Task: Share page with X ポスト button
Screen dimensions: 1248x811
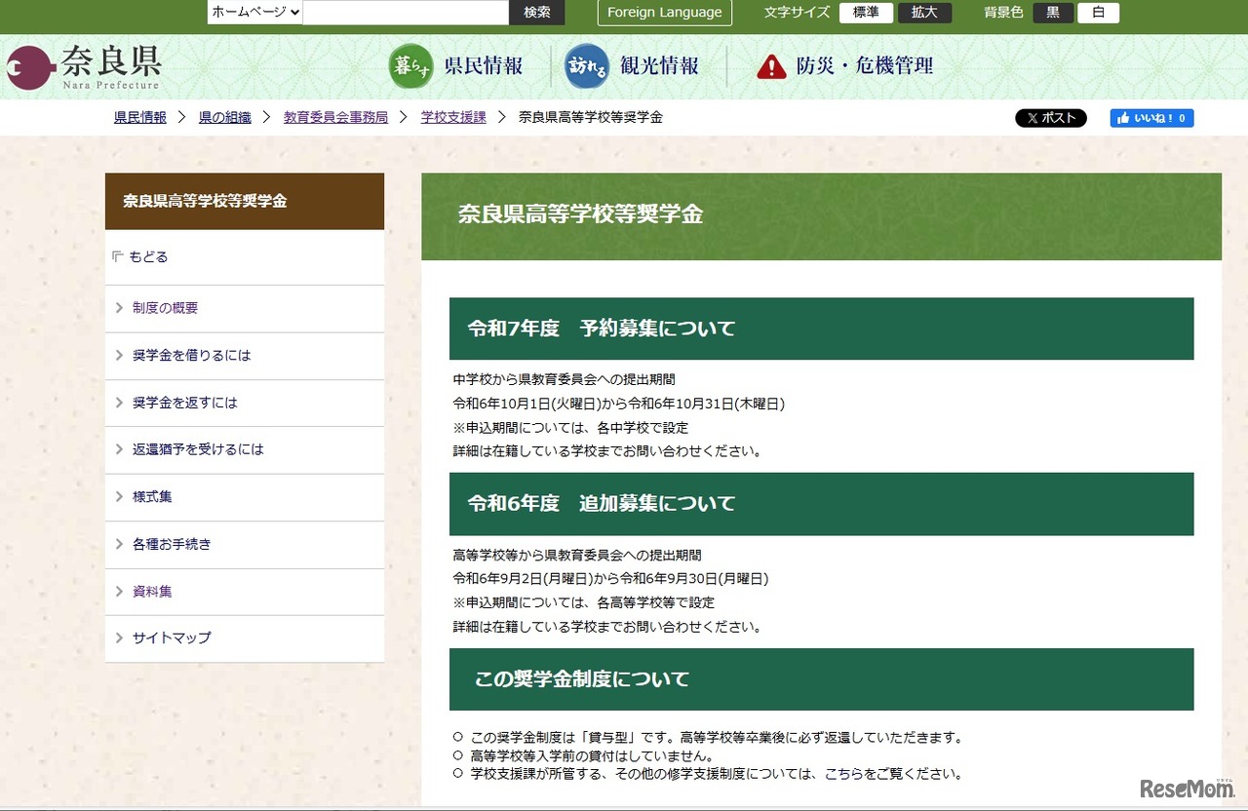Action: pyautogui.click(x=1050, y=118)
